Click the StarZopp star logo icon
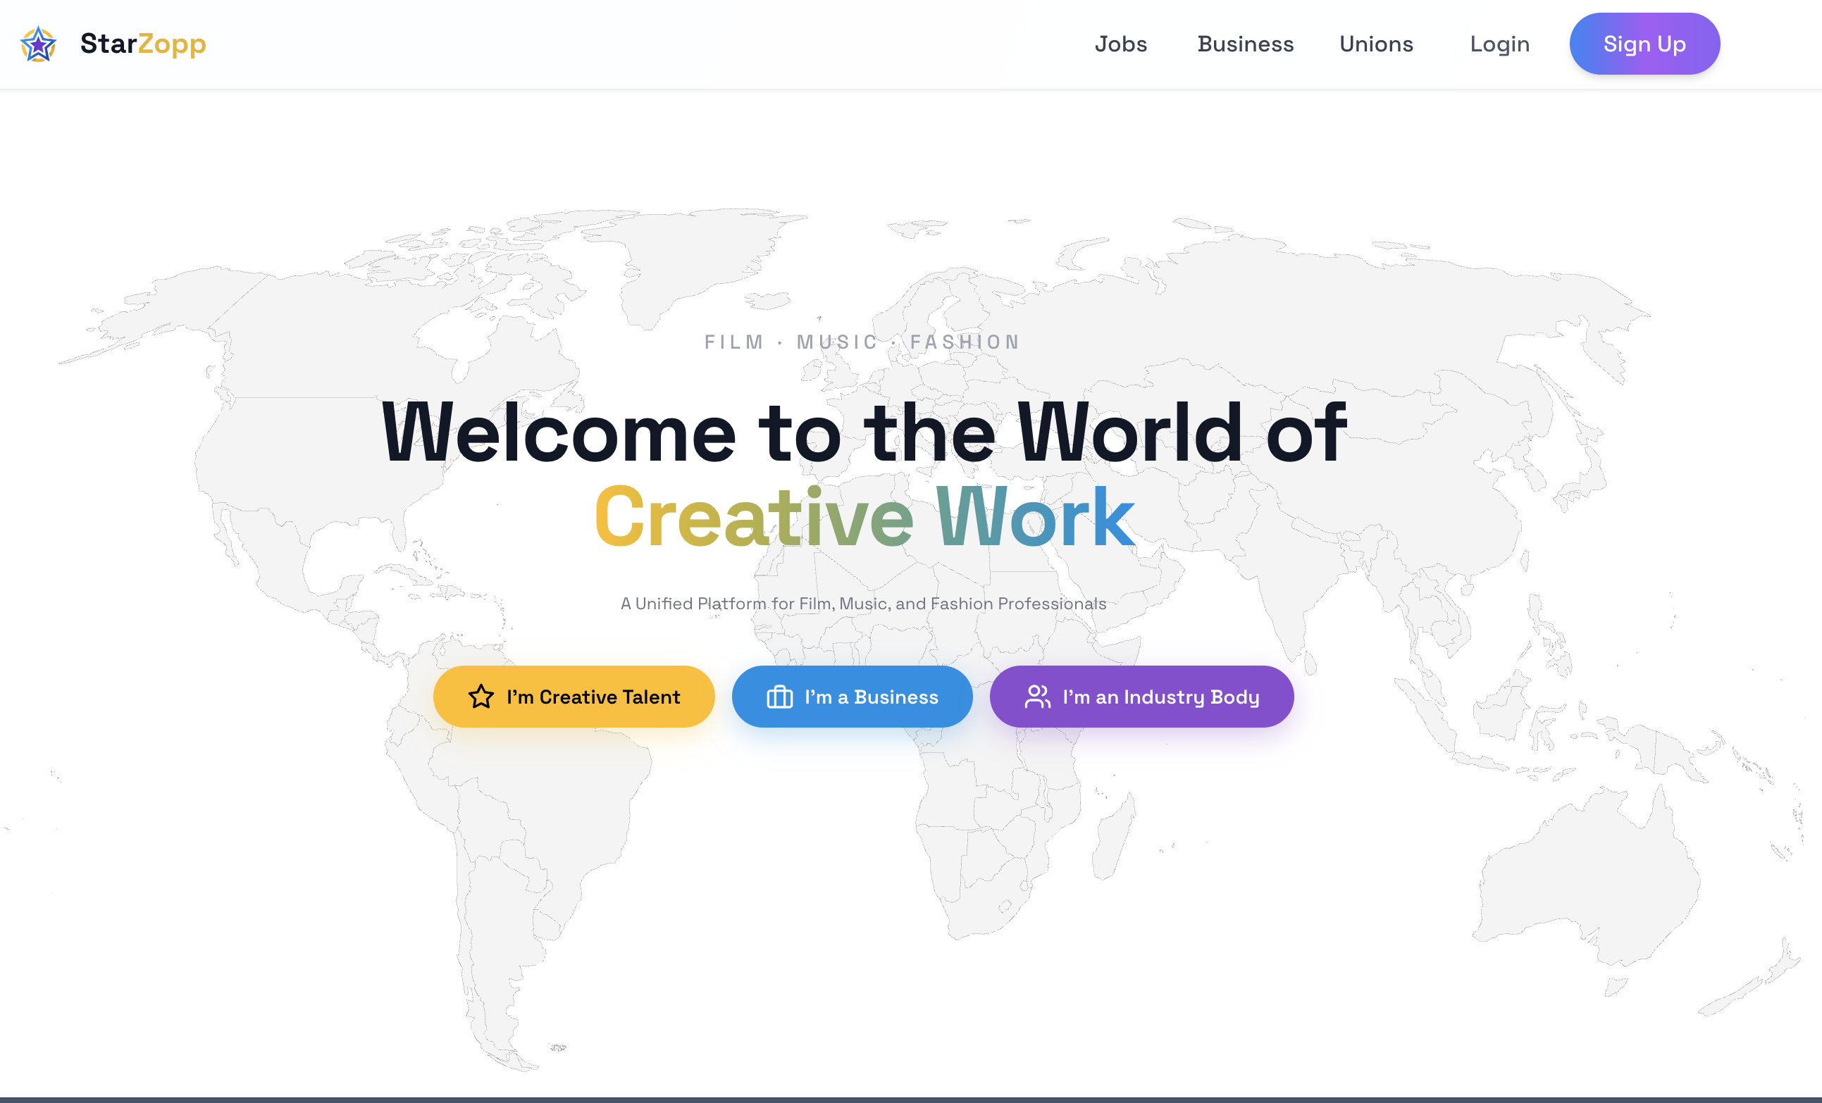Viewport: 1822px width, 1103px height. [39, 44]
